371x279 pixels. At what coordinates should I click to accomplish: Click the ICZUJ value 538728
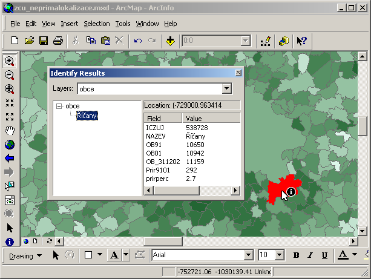tap(197, 128)
